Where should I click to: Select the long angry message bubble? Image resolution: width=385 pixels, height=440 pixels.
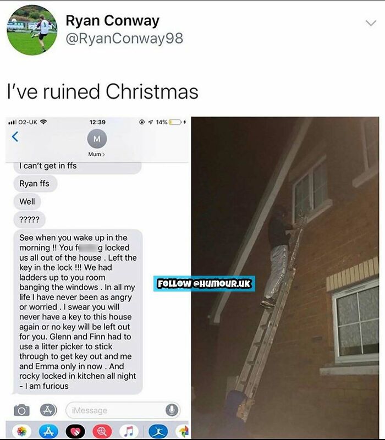pos(78,312)
